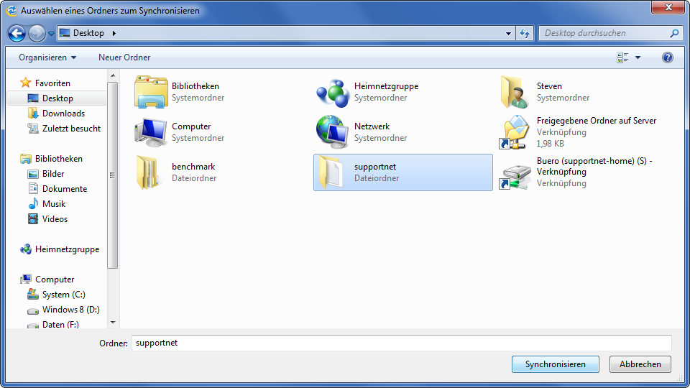Click the Abbrechen button
Viewport: 690px width, 388px height.
click(640, 364)
